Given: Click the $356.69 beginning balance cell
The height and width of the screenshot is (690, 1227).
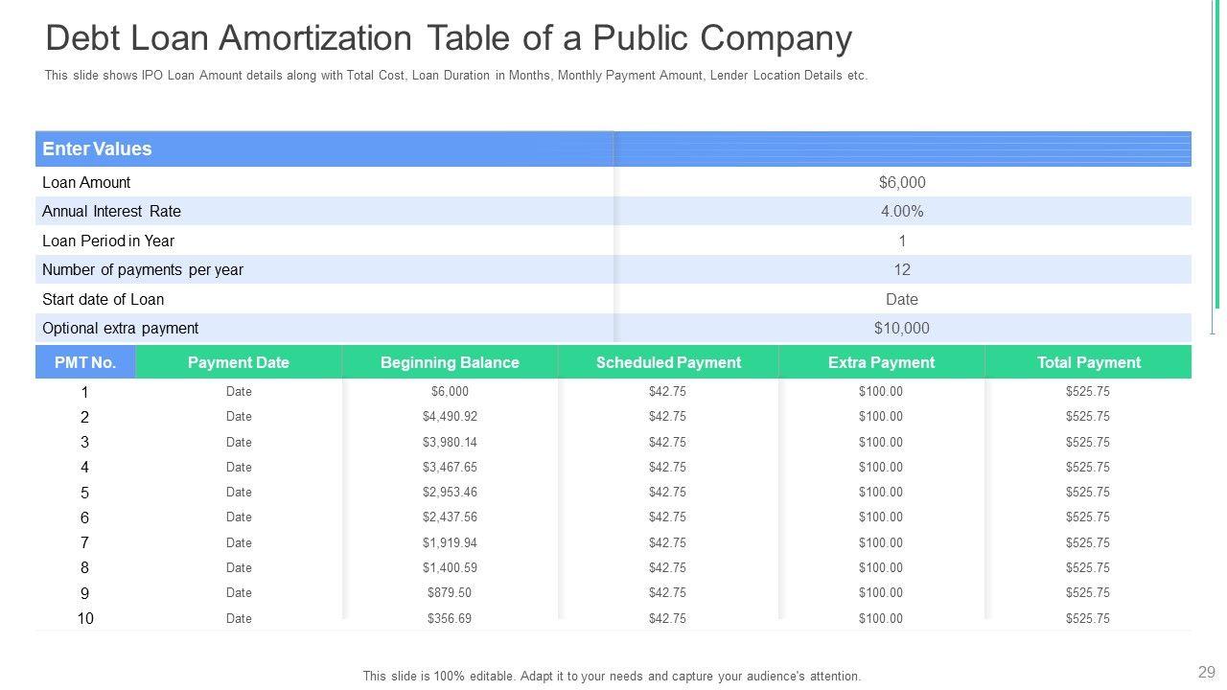Looking at the screenshot, I should click(450, 618).
